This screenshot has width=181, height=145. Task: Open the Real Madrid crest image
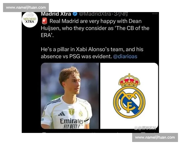coord(129,96)
